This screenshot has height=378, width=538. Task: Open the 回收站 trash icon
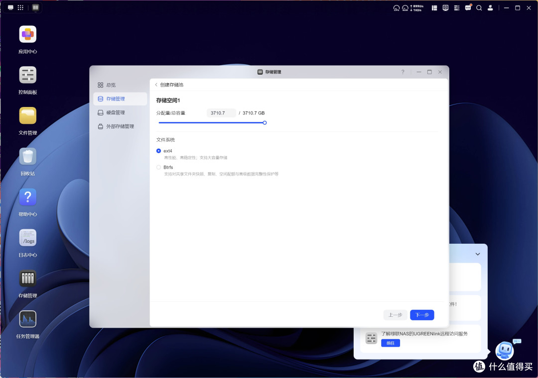28,157
